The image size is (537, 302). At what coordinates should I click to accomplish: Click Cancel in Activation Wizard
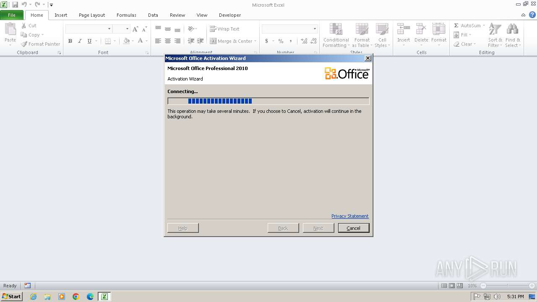pyautogui.click(x=354, y=228)
